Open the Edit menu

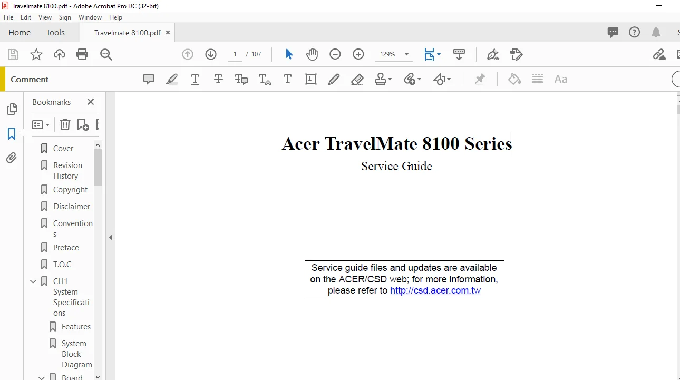click(x=26, y=17)
